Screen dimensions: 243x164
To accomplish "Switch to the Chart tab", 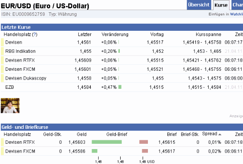I will click(237, 5).
